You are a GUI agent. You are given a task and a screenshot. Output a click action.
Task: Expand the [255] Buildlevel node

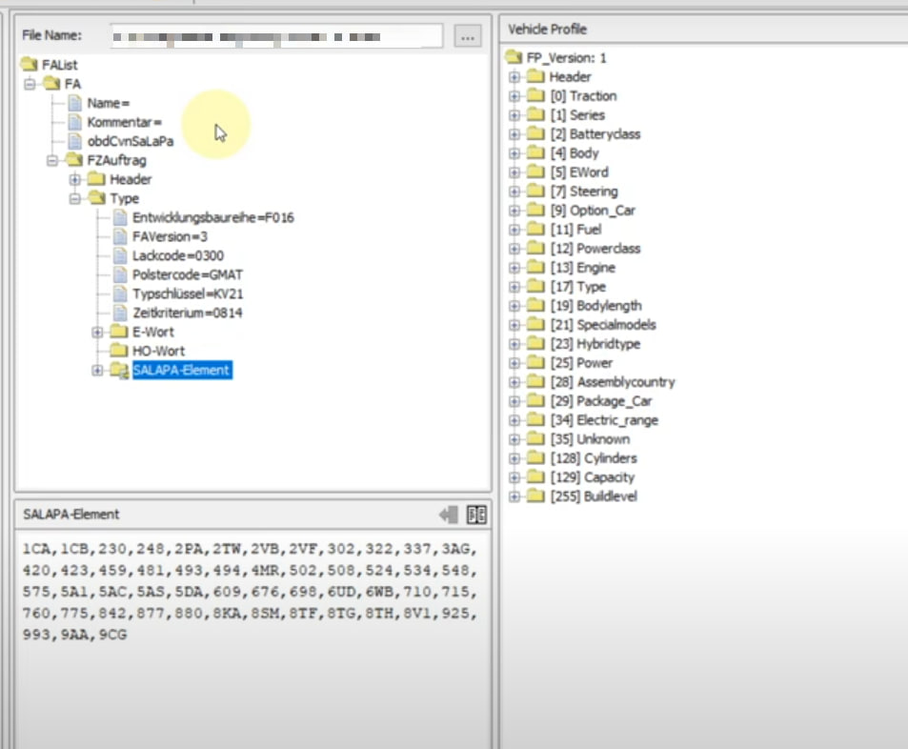515,496
